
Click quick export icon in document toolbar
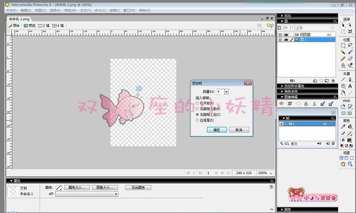coord(270,25)
